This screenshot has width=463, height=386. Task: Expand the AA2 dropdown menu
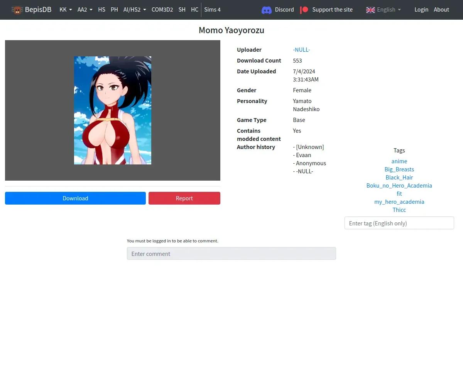coord(85,10)
